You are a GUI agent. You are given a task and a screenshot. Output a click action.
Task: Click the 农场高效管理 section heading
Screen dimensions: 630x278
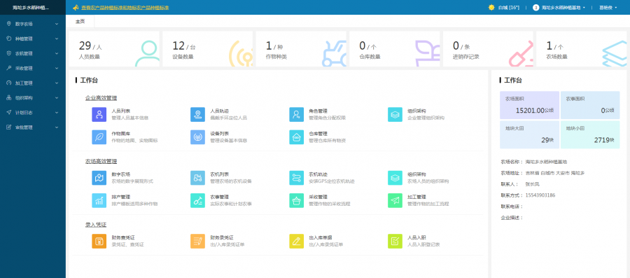point(101,162)
